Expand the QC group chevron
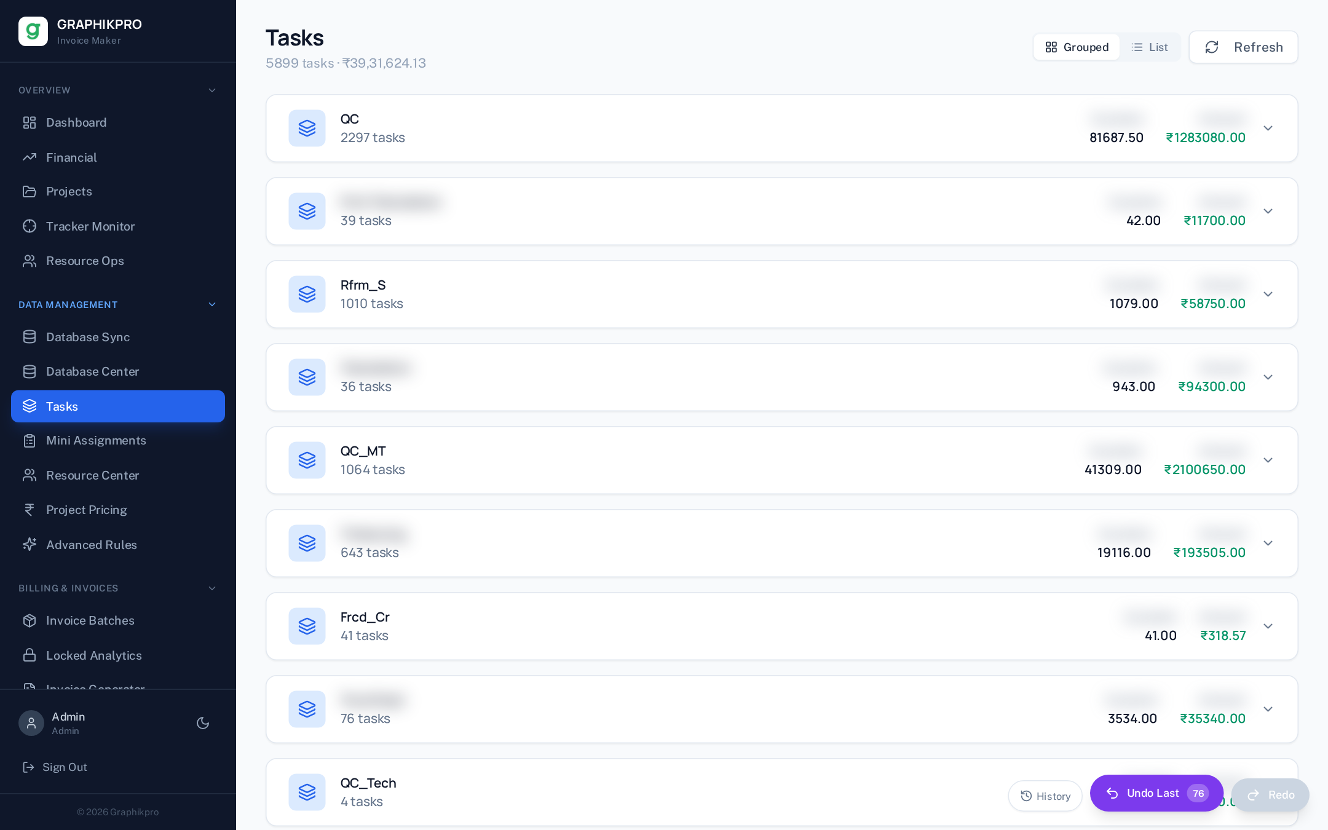Viewport: 1328px width, 830px height. [x=1268, y=128]
